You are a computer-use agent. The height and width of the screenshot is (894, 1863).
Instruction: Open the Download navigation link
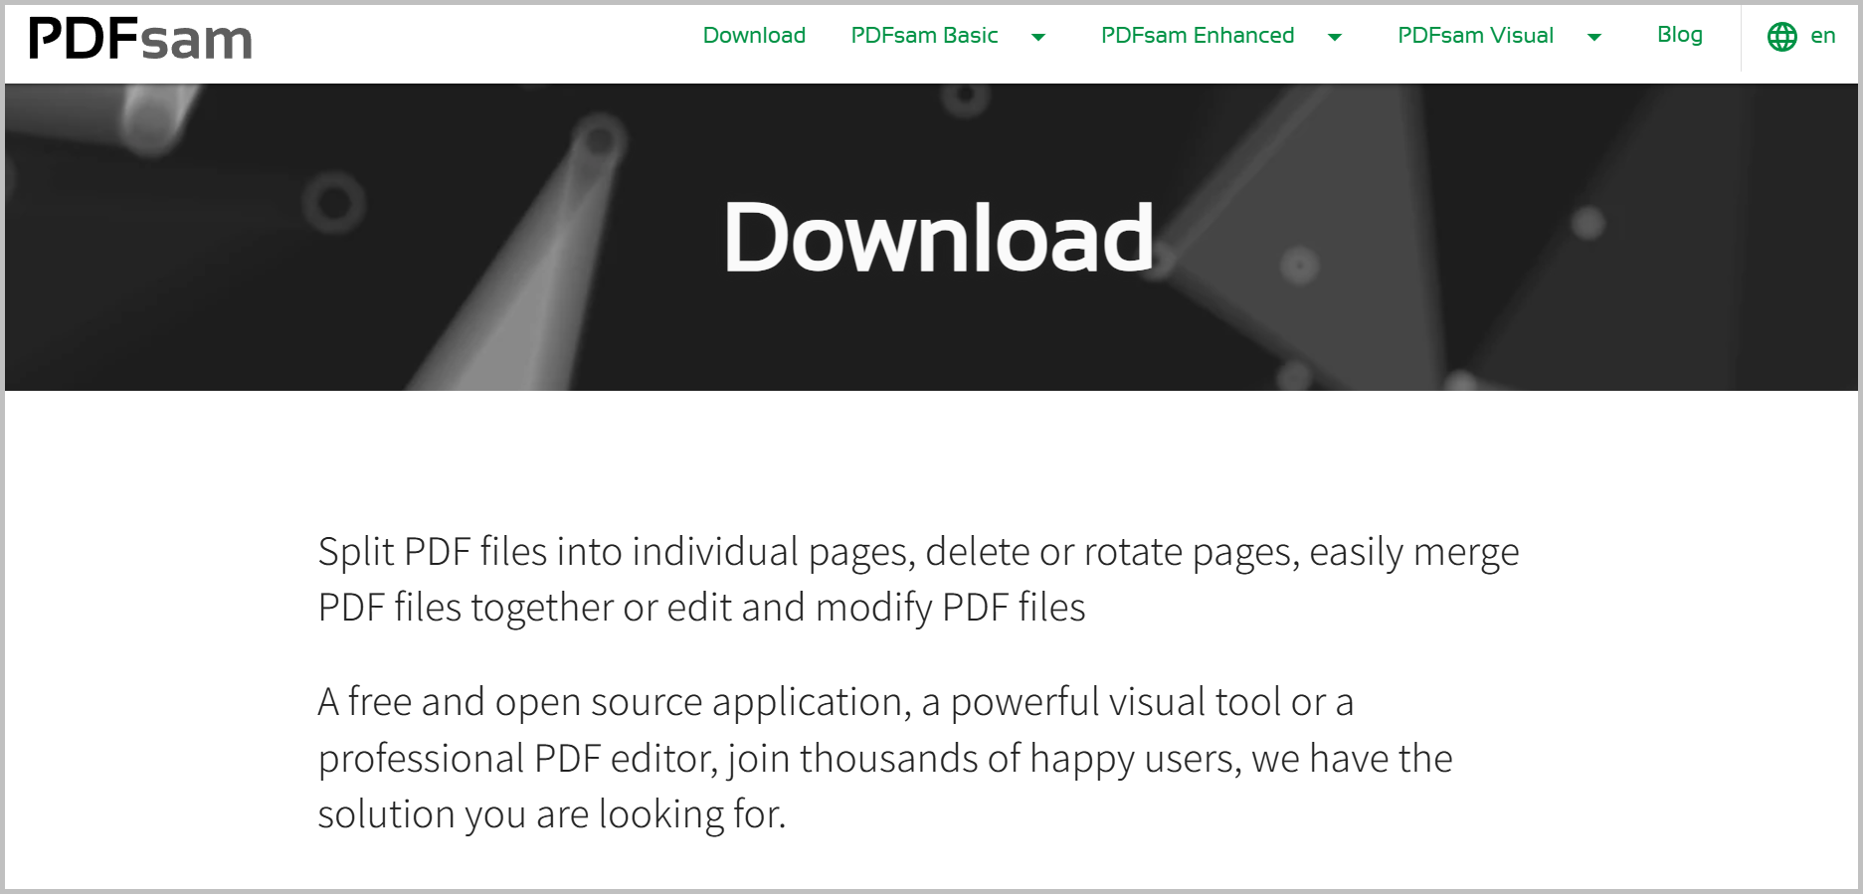point(754,36)
